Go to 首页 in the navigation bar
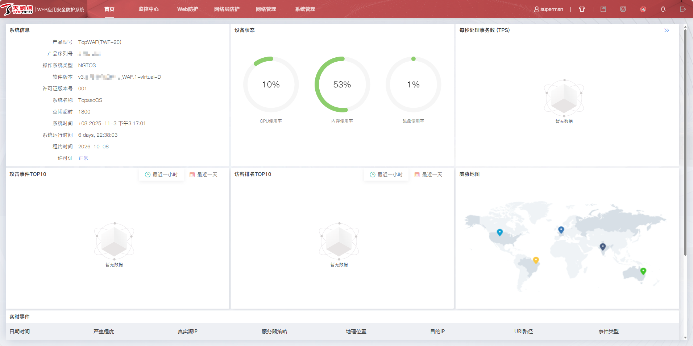Viewport: 693px width, 346px height. coord(109,9)
